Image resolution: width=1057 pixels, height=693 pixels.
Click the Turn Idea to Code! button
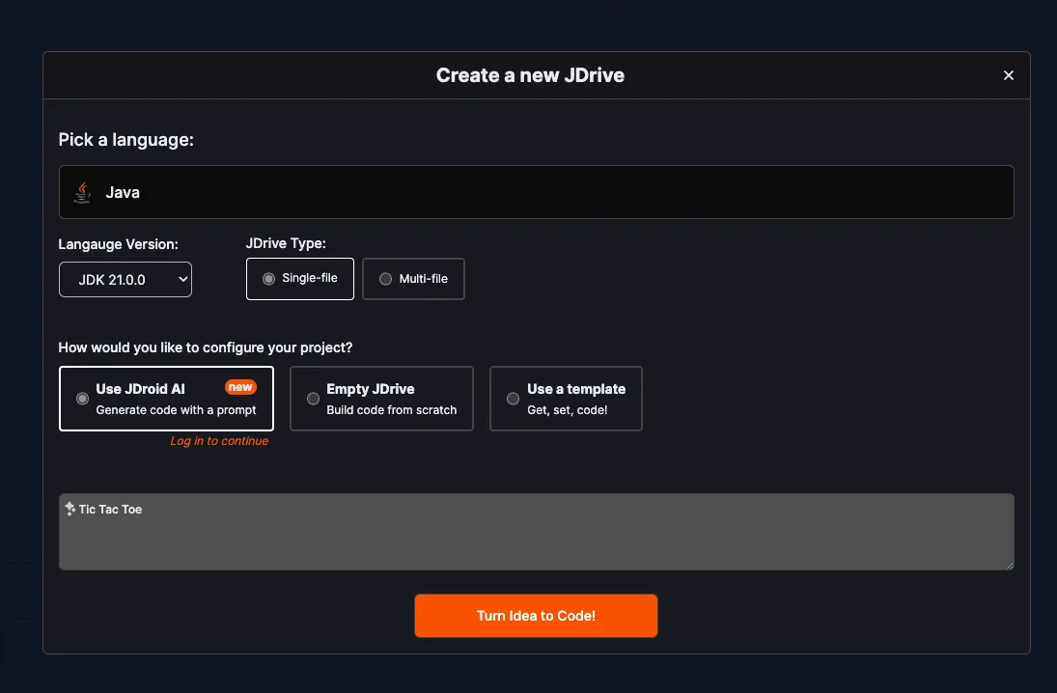[536, 616]
